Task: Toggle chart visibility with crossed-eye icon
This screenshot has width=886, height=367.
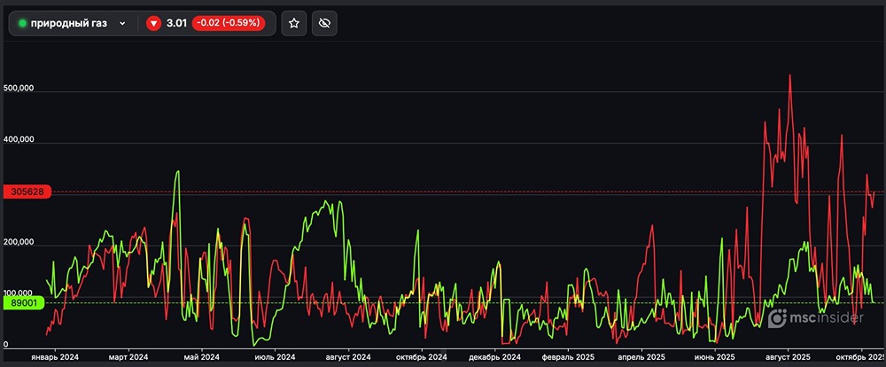Action: [324, 23]
